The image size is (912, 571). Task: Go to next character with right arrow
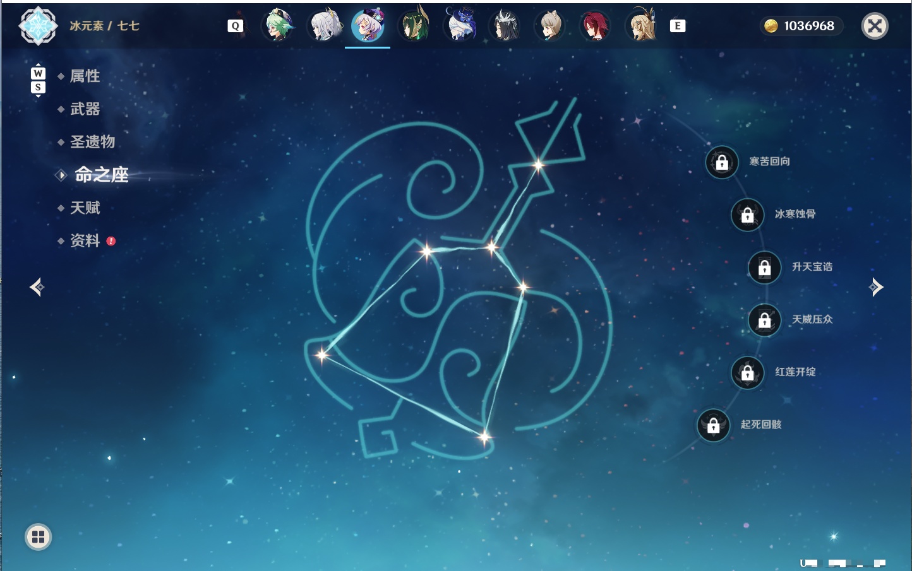click(x=876, y=287)
